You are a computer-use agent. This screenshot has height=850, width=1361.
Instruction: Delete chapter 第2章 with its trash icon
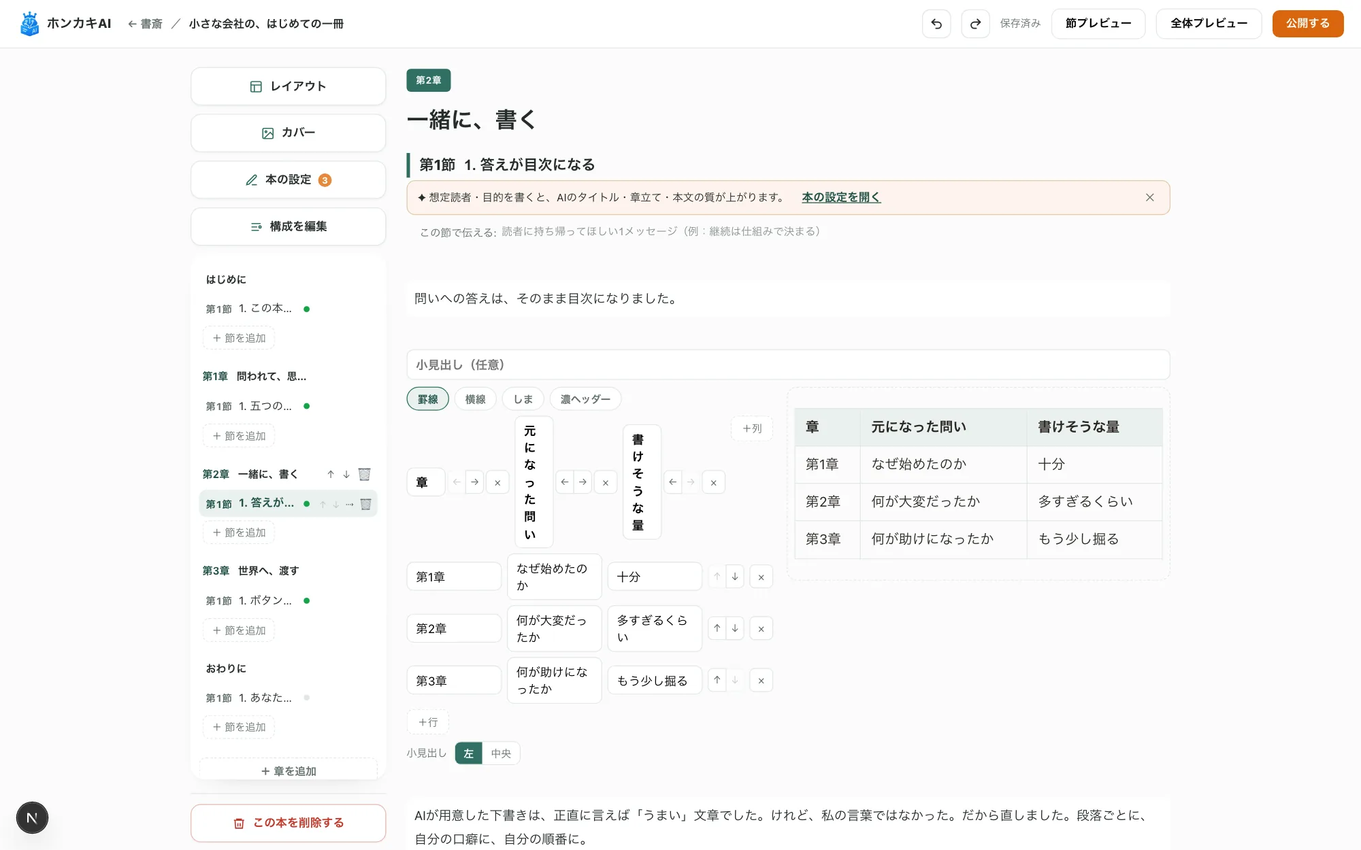pos(364,474)
